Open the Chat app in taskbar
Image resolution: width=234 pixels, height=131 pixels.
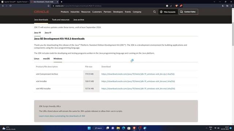[113, 128]
